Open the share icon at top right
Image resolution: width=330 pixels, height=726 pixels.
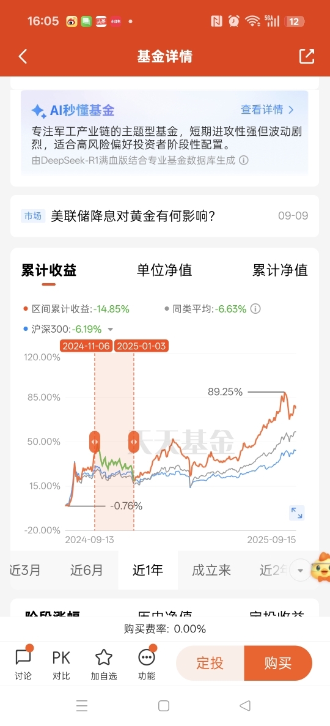coord(307,56)
